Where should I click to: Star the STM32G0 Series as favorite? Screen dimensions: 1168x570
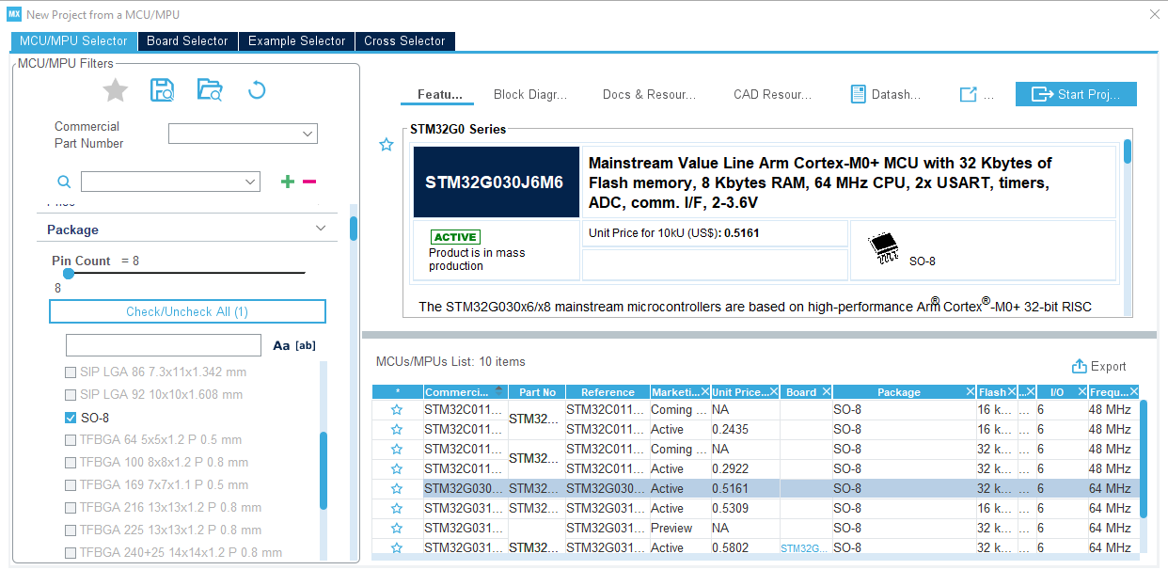(x=386, y=145)
